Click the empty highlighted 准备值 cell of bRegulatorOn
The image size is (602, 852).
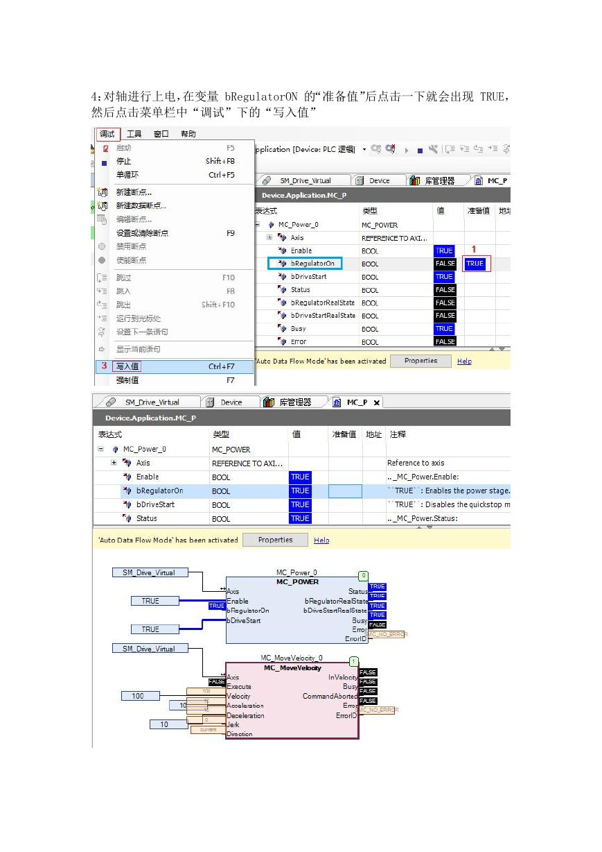pos(345,491)
